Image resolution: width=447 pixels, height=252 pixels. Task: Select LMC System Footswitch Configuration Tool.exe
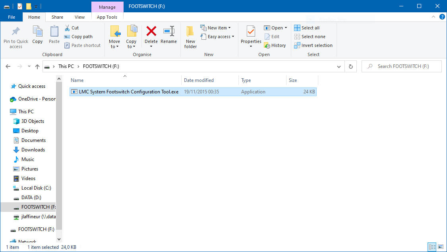pyautogui.click(x=193, y=92)
